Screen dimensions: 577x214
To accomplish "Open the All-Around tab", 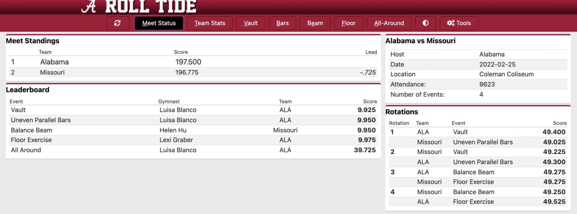I will click(389, 23).
